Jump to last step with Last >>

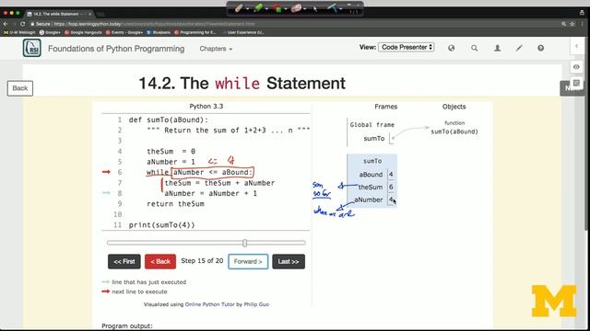coord(289,261)
